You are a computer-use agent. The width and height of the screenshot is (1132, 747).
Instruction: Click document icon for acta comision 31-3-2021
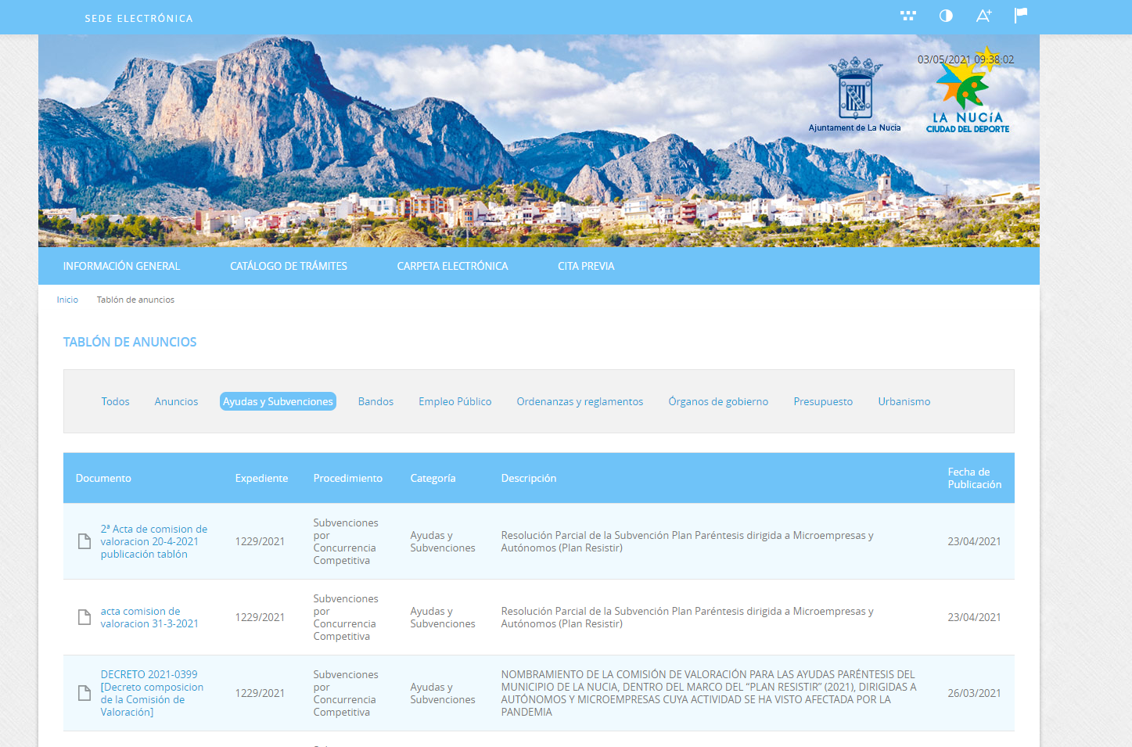(84, 617)
